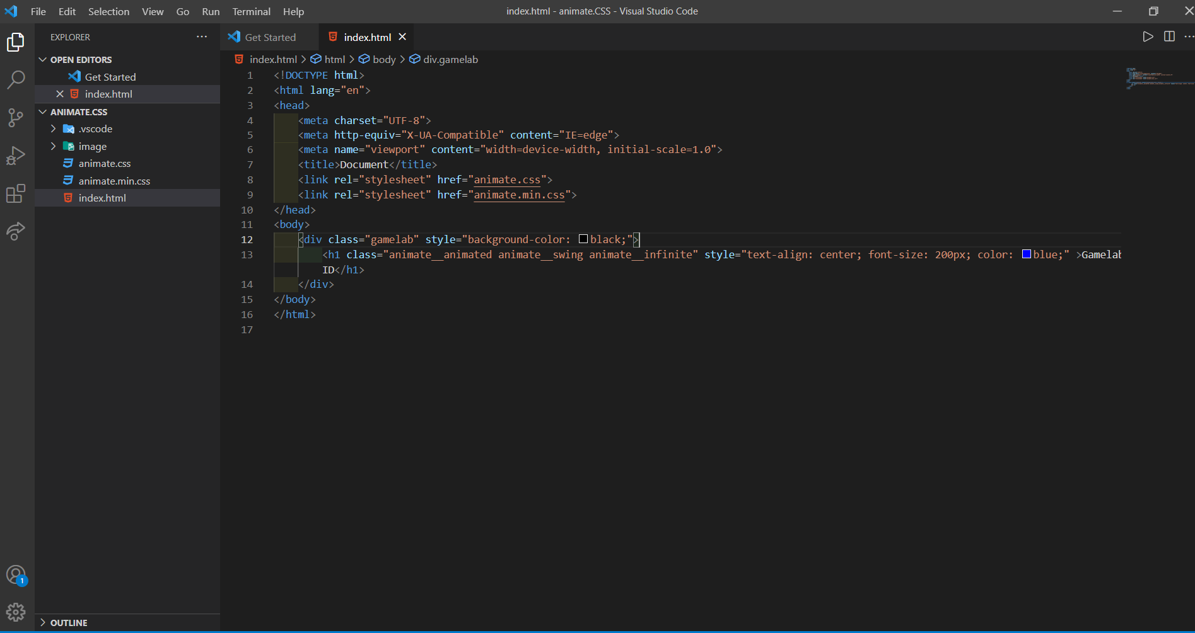Minimize the VS Code window
Viewport: 1195px width, 633px height.
pos(1117,11)
